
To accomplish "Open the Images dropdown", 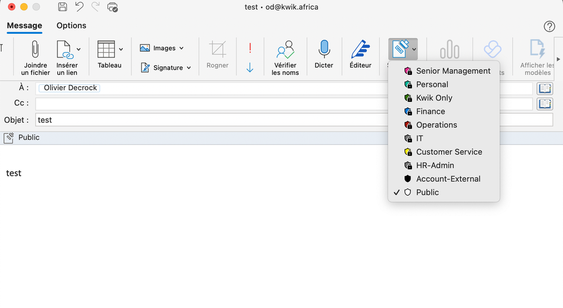I will click(162, 48).
